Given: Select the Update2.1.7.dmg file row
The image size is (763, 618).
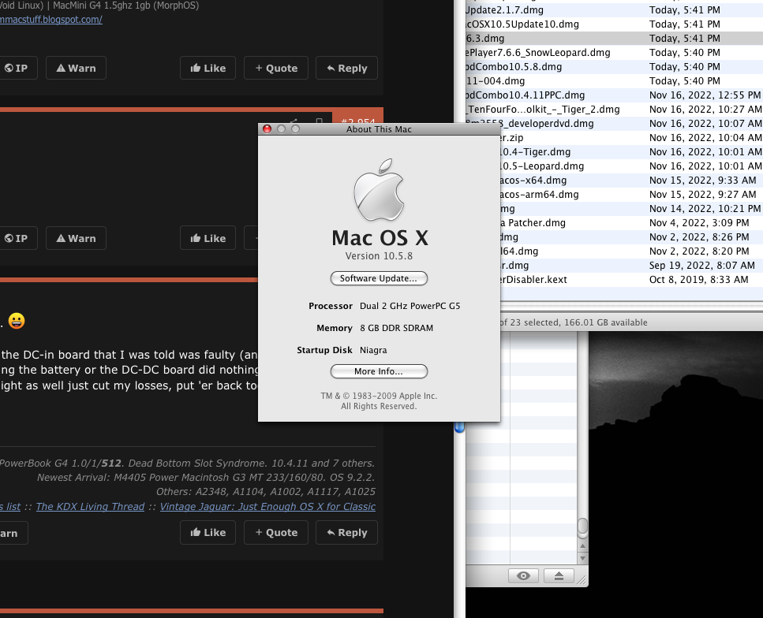Looking at the screenshot, I should click(614, 9).
